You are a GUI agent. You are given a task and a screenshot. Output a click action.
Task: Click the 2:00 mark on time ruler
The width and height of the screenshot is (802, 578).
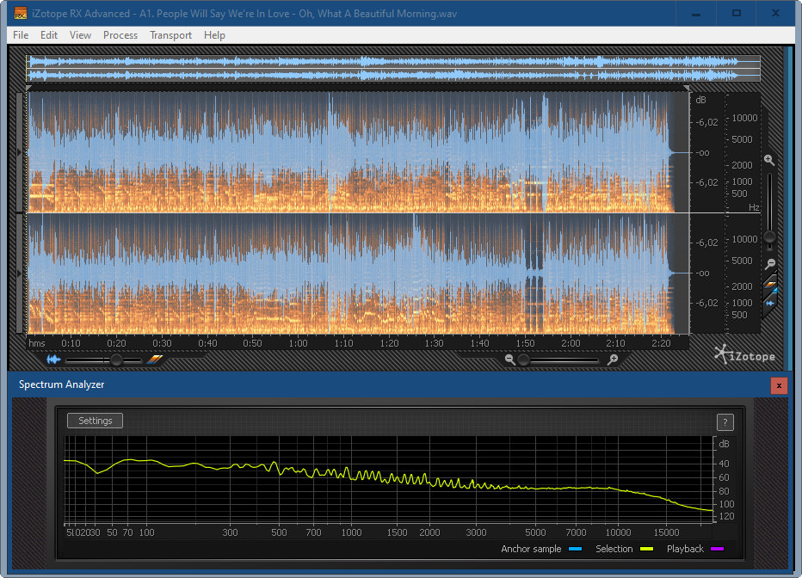[571, 343]
